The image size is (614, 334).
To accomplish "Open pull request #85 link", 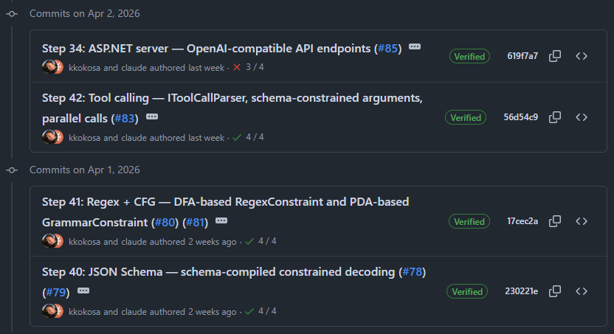I will [x=388, y=49].
